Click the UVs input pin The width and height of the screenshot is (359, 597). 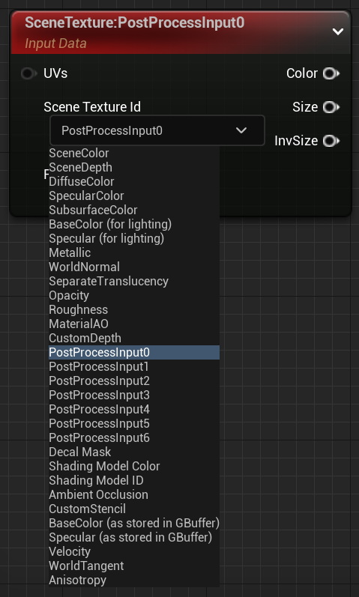pos(29,73)
